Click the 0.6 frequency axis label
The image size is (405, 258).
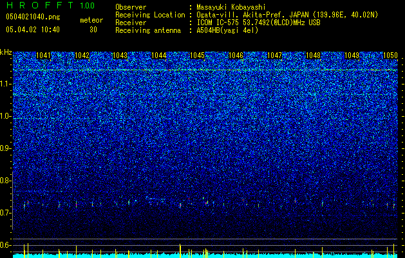pyautogui.click(x=6, y=245)
